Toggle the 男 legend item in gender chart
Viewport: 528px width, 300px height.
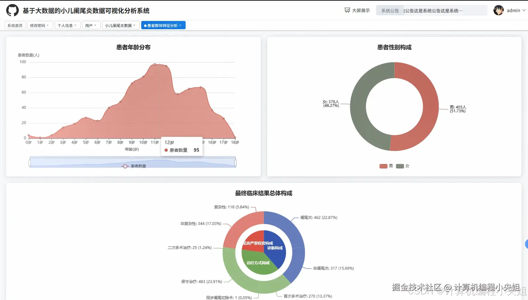click(386, 166)
